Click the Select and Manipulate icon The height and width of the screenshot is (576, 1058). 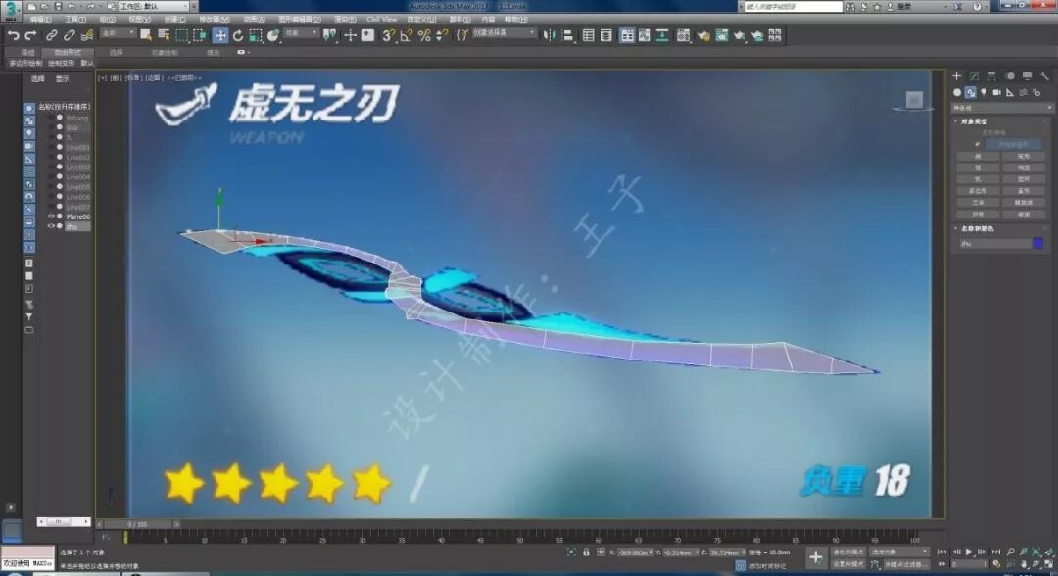tap(350, 35)
